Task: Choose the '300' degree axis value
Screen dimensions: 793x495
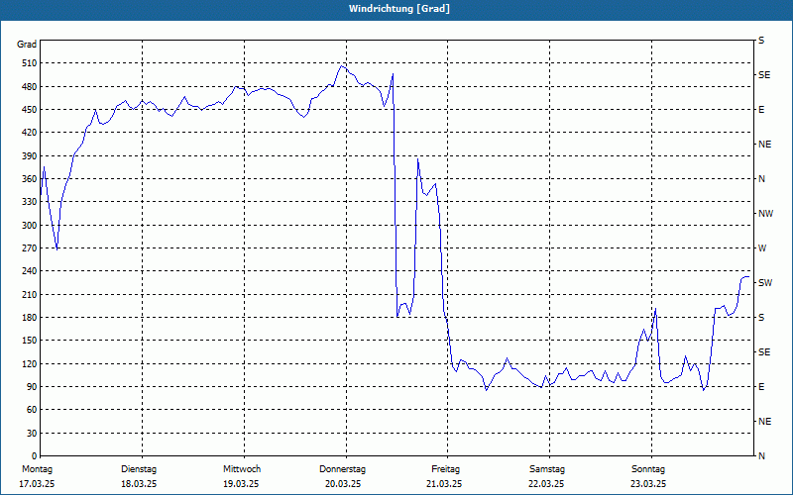Action: (30, 226)
